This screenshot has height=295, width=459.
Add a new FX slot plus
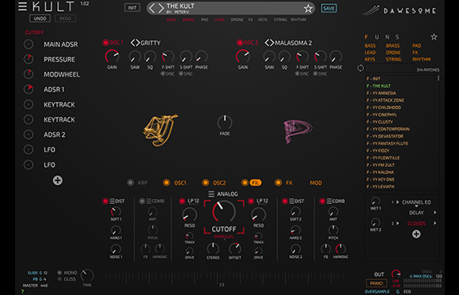(x=416, y=234)
